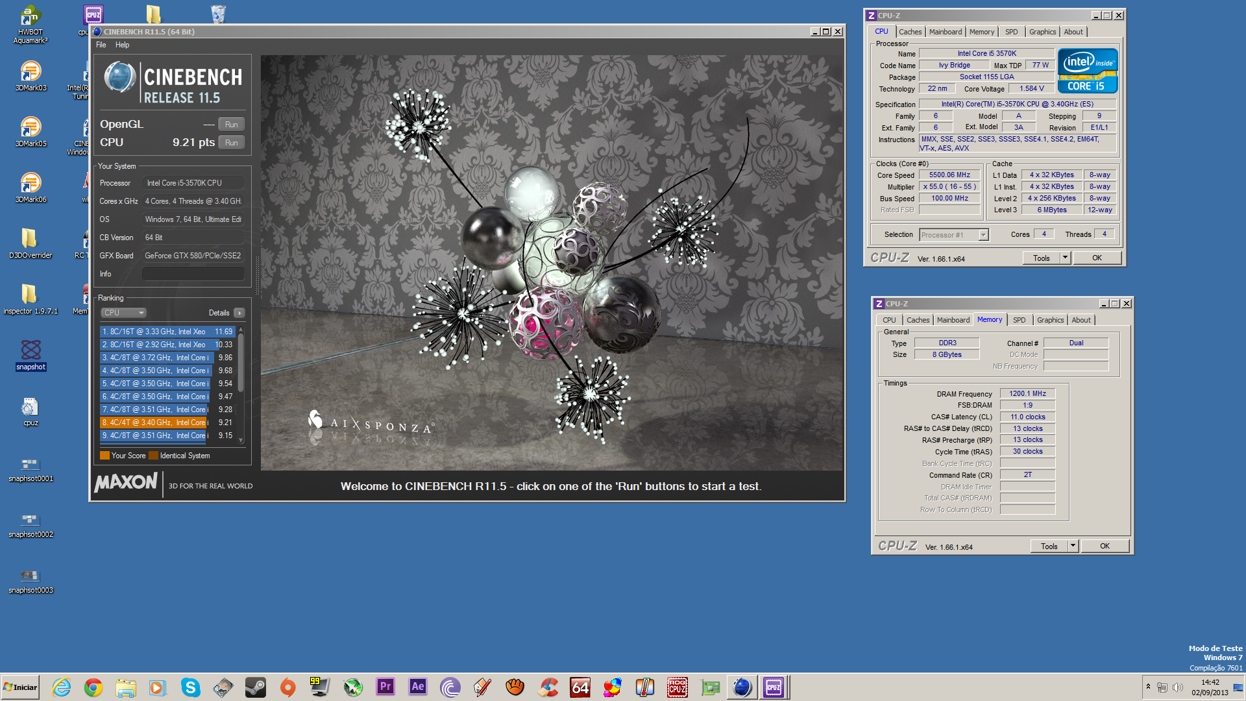Click OK in top CPU-Z window
Viewport: 1246px width, 701px height.
(1097, 258)
